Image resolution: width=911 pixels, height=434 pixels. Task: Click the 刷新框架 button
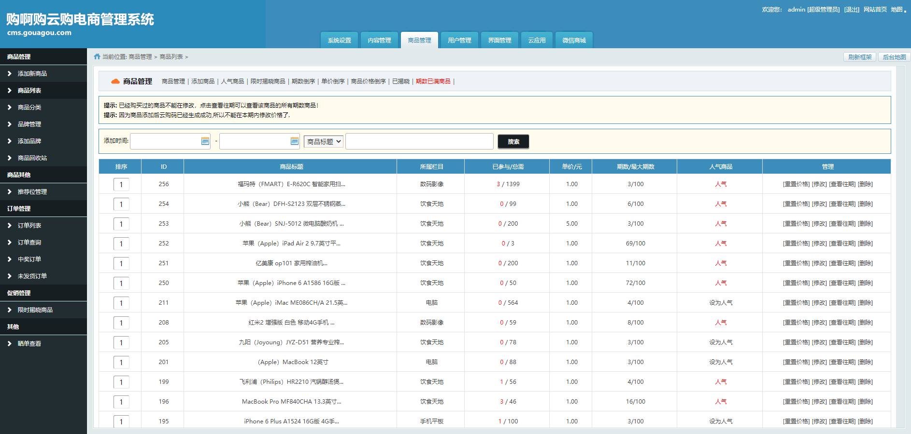pos(860,57)
